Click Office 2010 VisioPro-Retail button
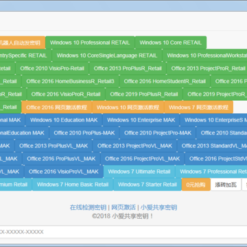Viewport: 247px width, 247px height. click(52, 69)
